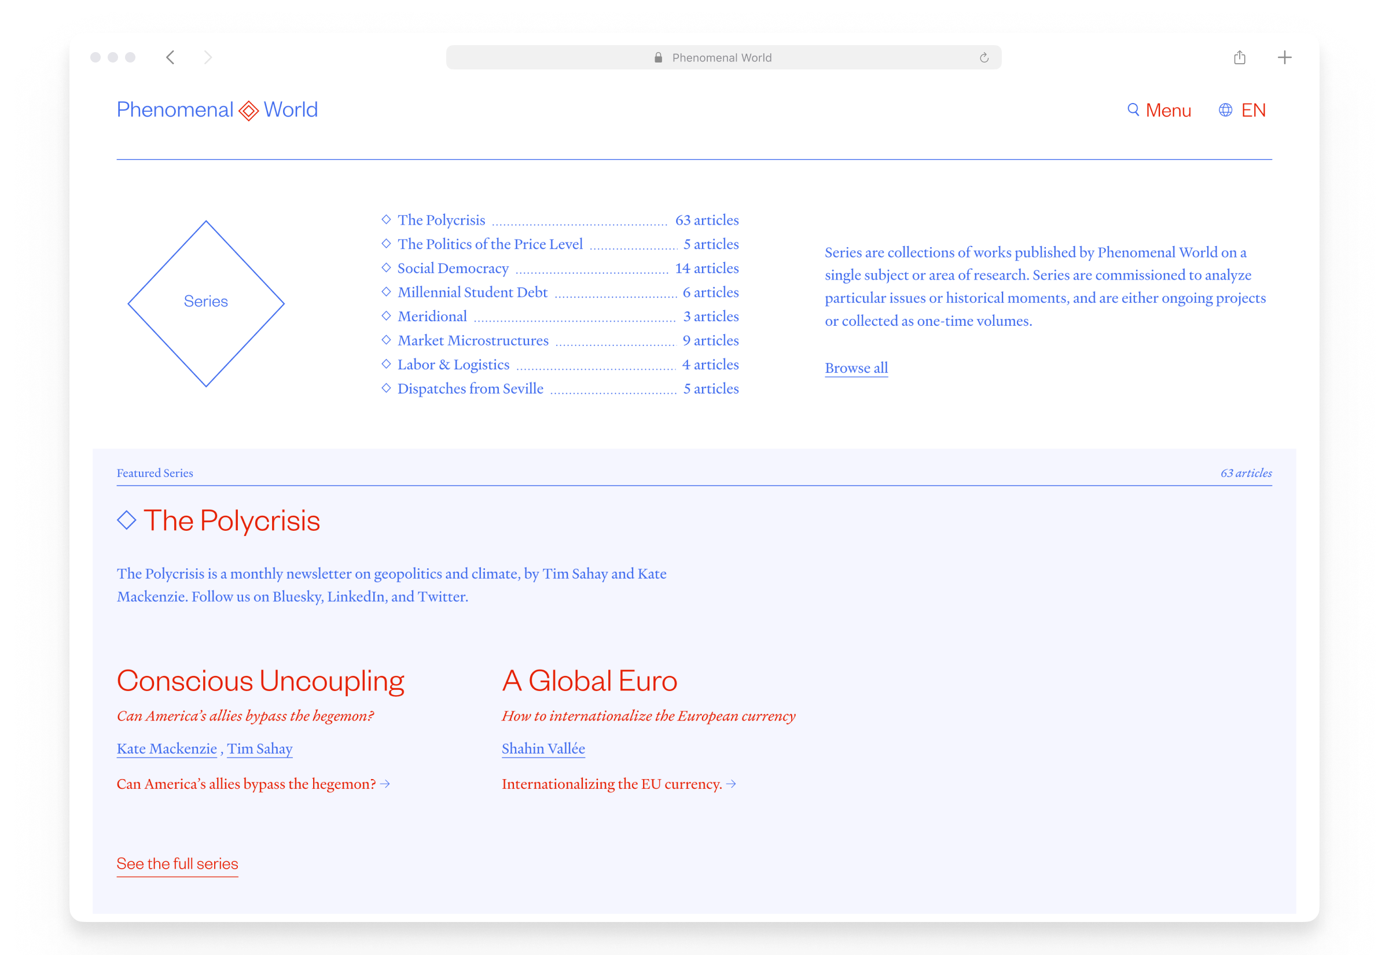Click the red diamond logo icon
This screenshot has height=955, width=1389.
pos(249,111)
